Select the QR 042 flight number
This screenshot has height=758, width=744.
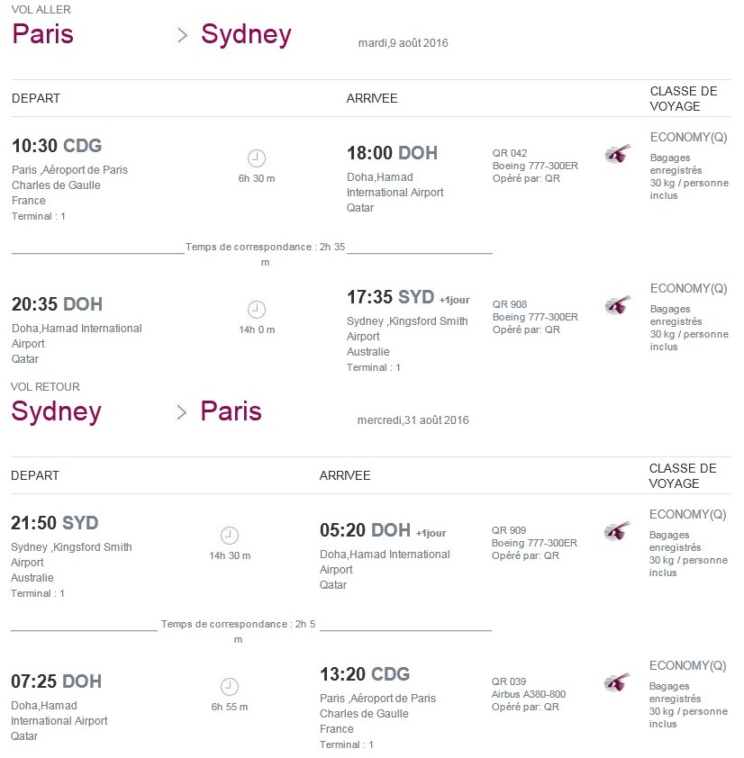510,153
